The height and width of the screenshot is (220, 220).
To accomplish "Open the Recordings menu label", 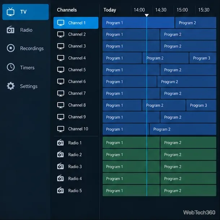I will click(32, 49).
